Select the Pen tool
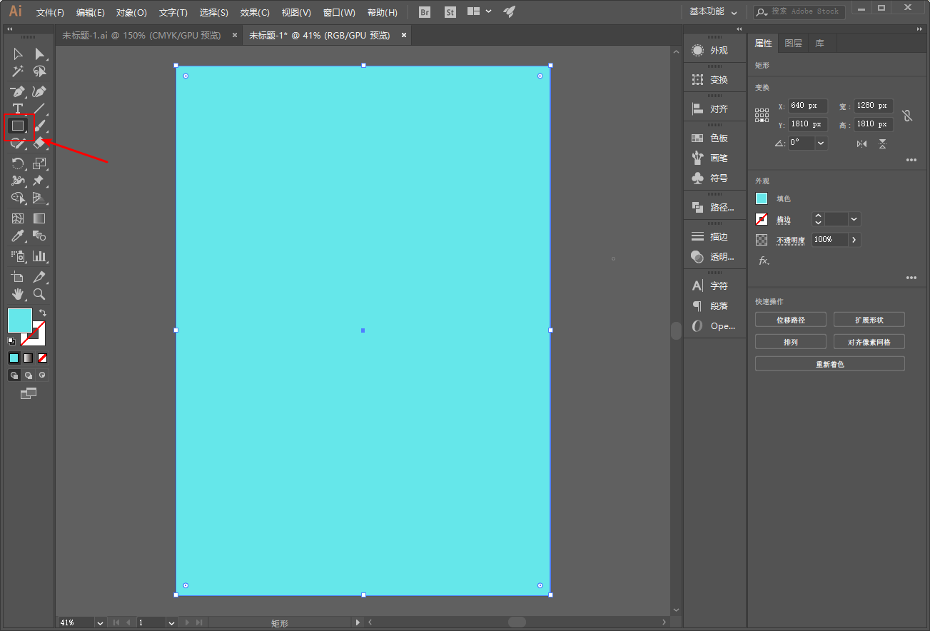Screen dimensions: 930x631 click(x=18, y=92)
